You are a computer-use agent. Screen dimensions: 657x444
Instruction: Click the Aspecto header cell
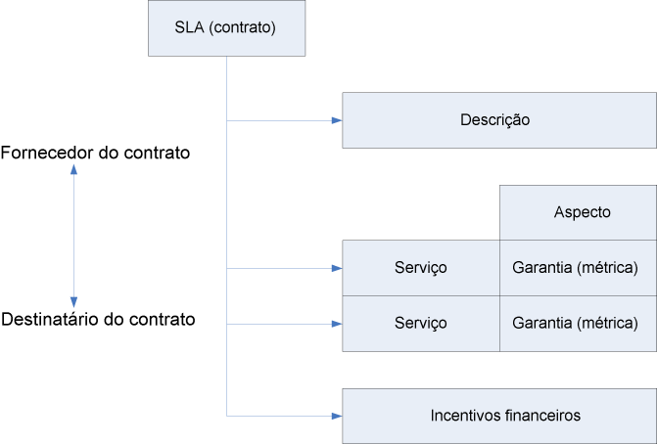(578, 212)
